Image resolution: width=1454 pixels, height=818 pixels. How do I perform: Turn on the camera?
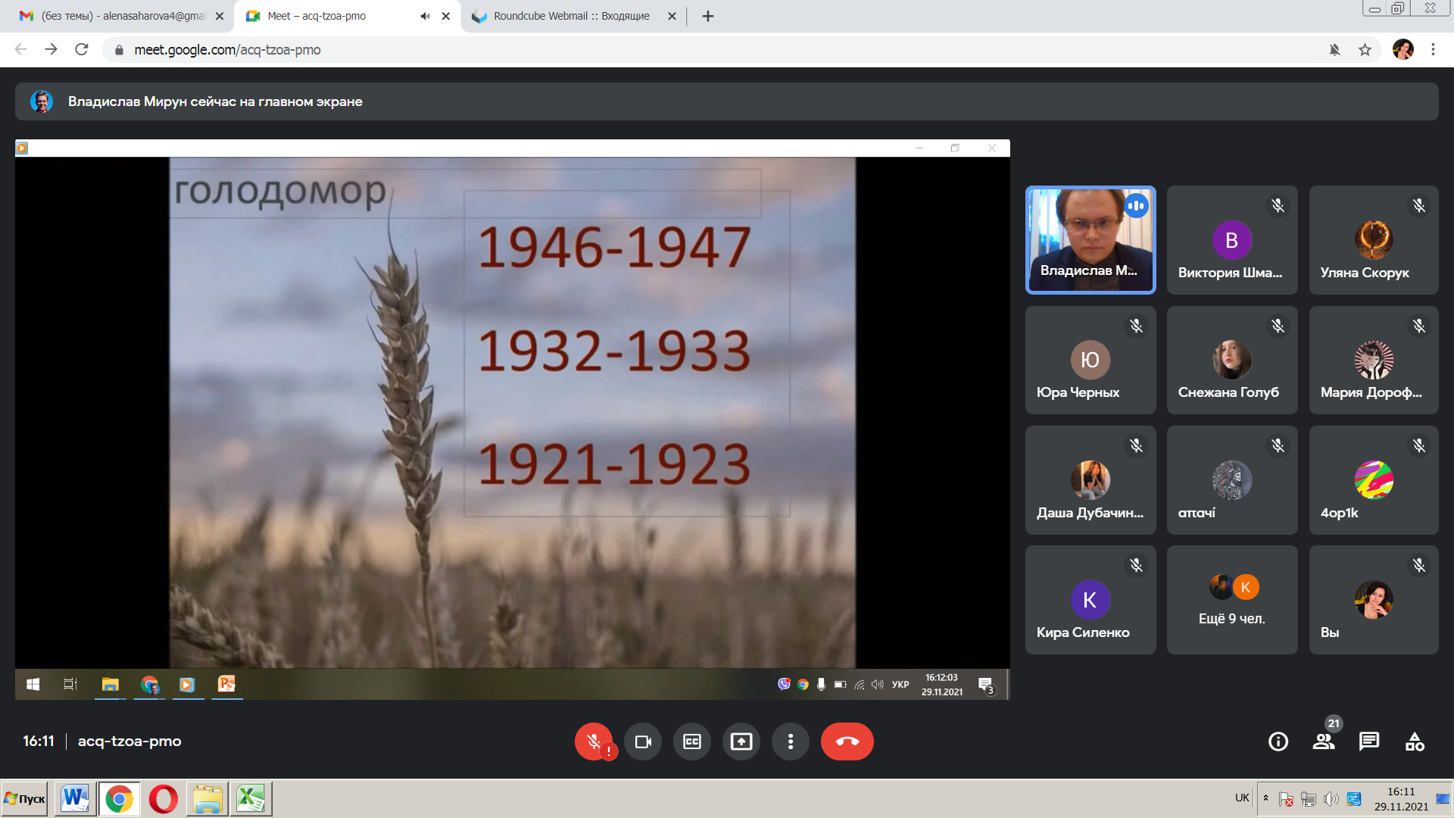coord(643,742)
